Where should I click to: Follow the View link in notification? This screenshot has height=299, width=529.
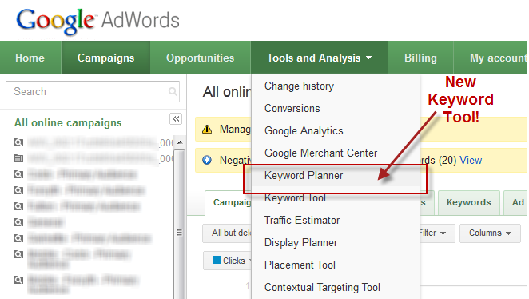click(x=471, y=160)
